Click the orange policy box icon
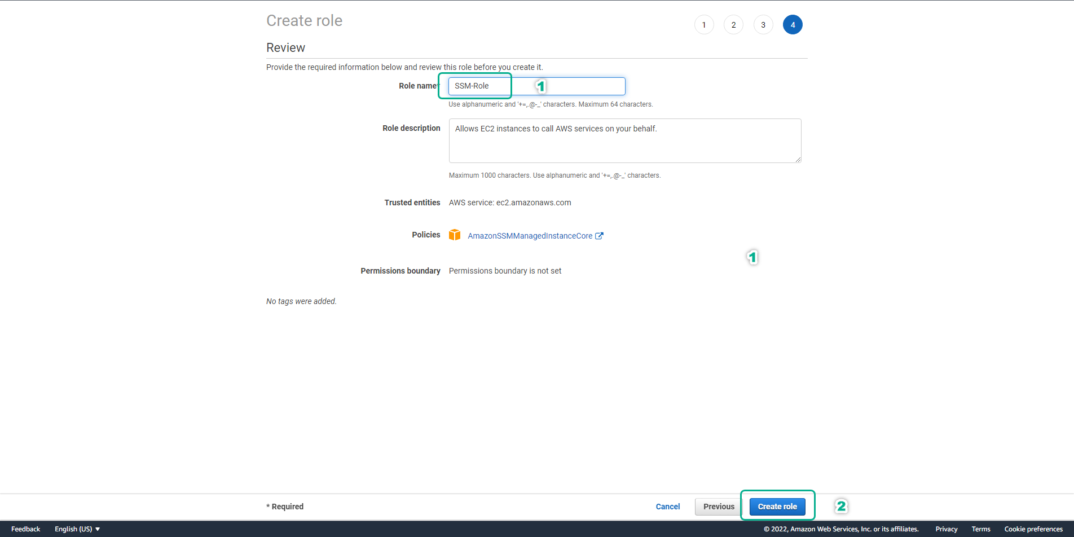The image size is (1074, 537). 455,235
